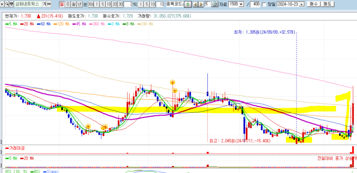Select the 30-minute interval button
The height and width of the screenshot is (173, 357).
pos(121,4)
